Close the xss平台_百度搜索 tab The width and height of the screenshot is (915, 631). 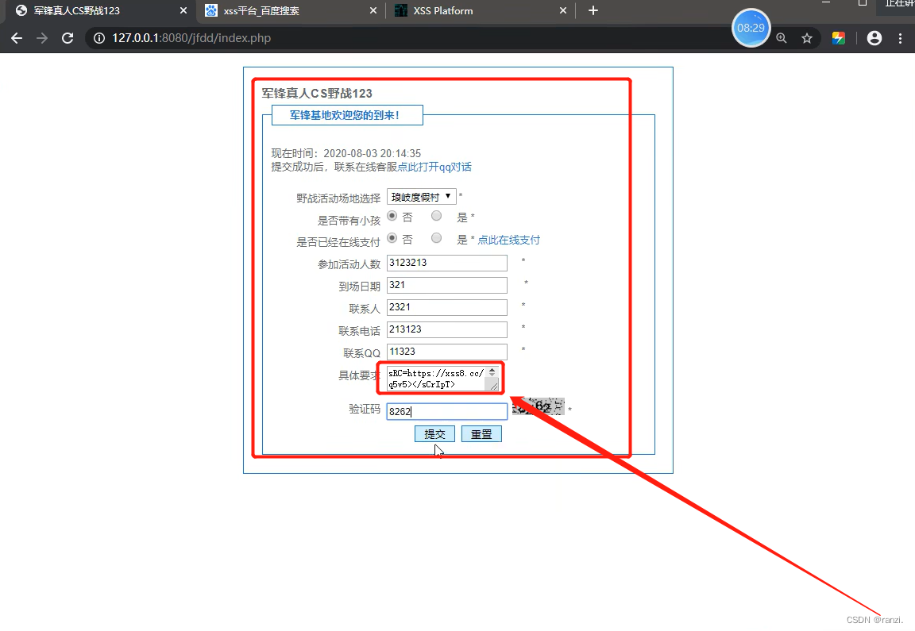pyautogui.click(x=373, y=10)
